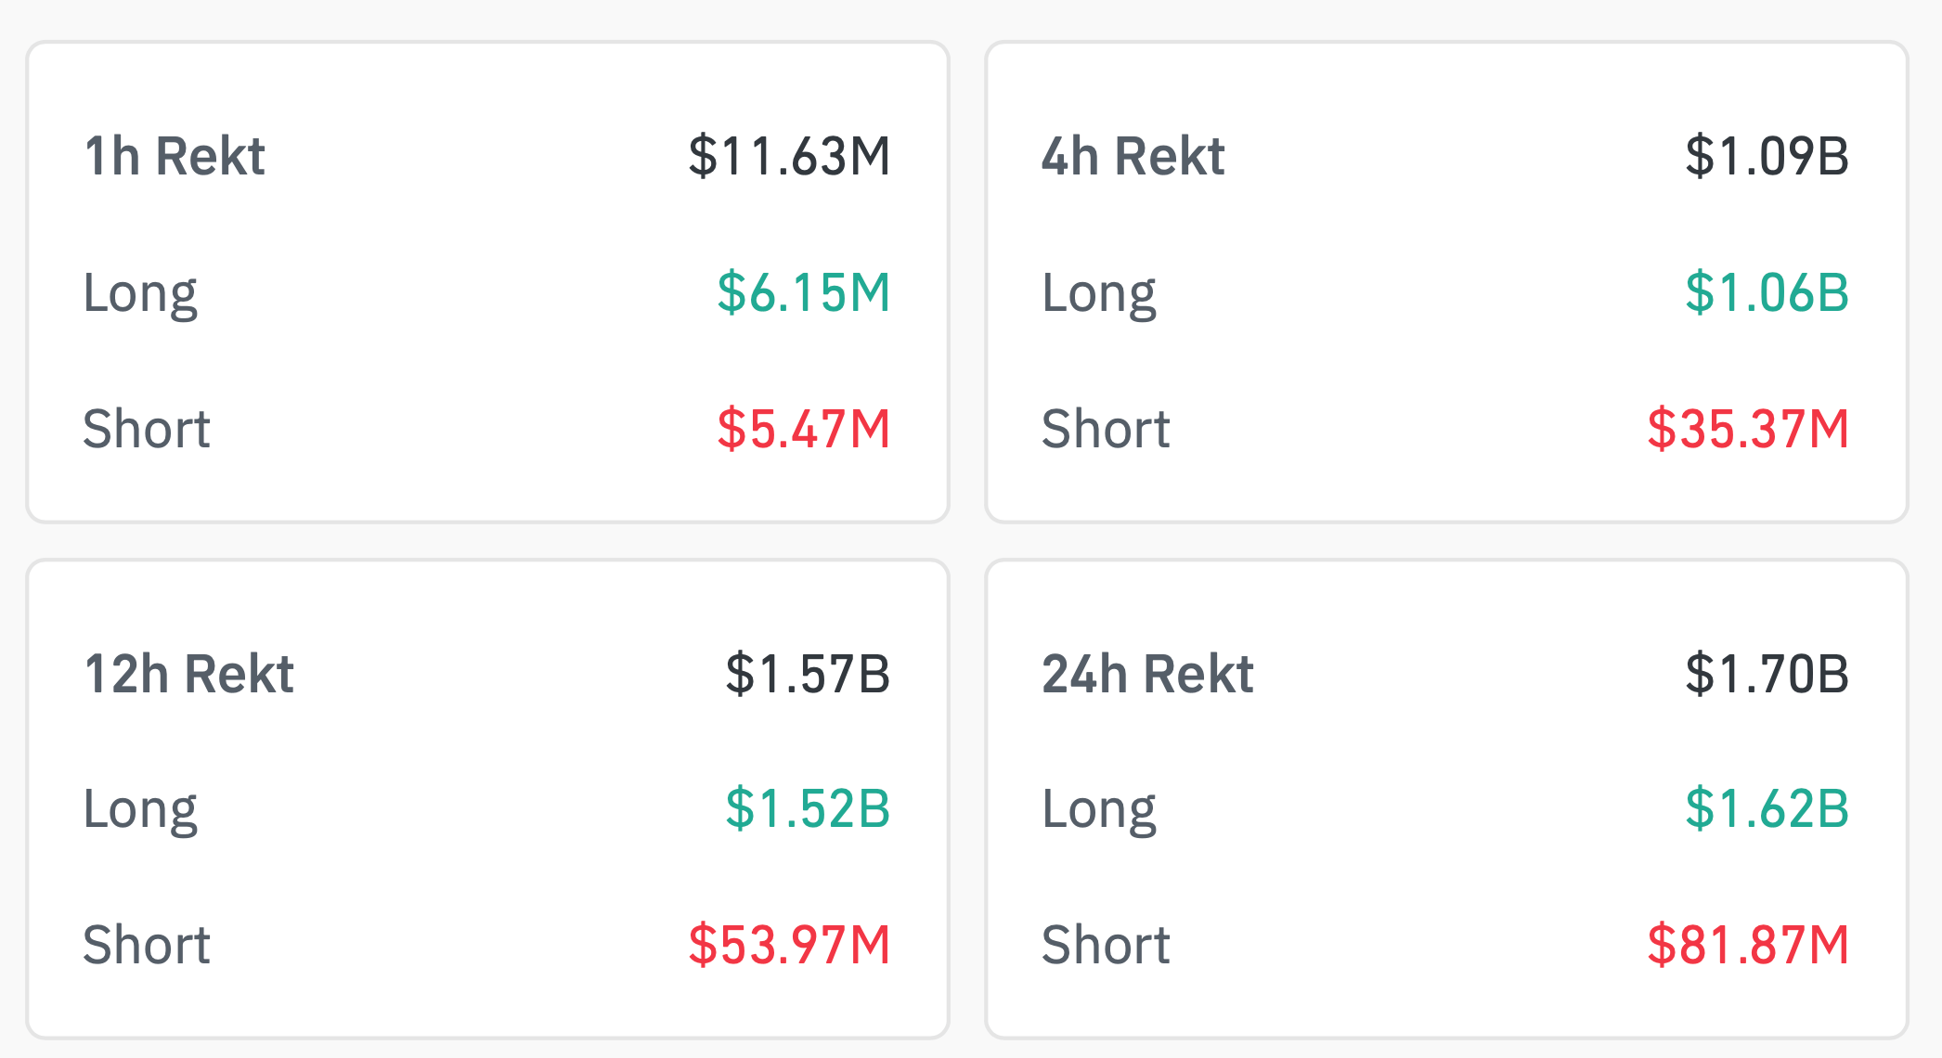The height and width of the screenshot is (1058, 1942).
Task: Select the 4h Rekt title
Action: 1133,156
